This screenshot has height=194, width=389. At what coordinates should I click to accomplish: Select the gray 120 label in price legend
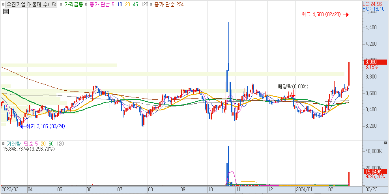pos(144,4)
